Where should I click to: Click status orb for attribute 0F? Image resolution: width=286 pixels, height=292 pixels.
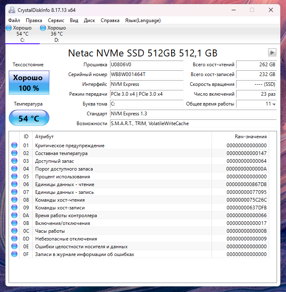pos(14,254)
